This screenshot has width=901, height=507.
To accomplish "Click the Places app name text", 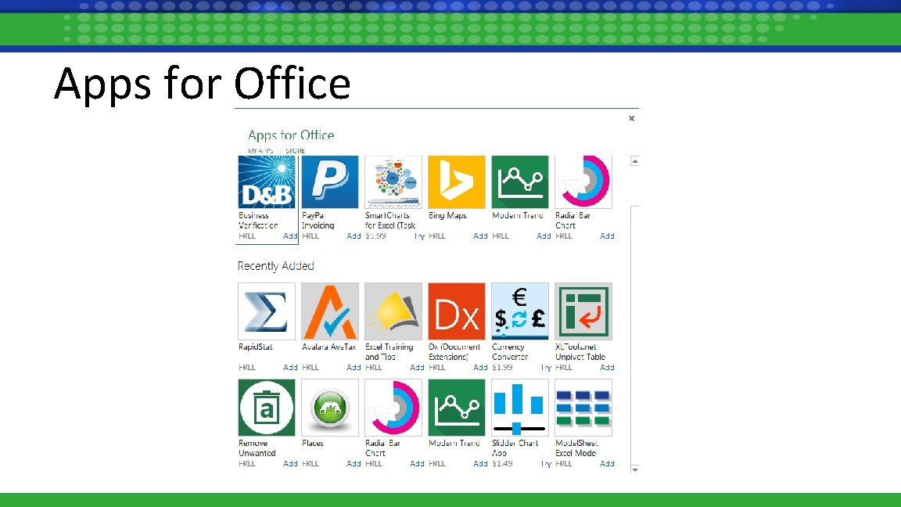I will coord(313,443).
